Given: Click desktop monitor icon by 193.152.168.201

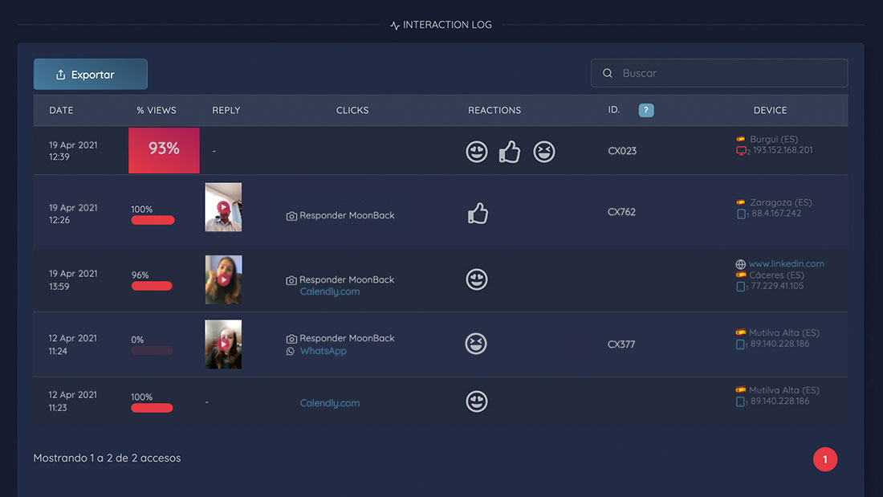Looking at the screenshot, I should pos(741,150).
